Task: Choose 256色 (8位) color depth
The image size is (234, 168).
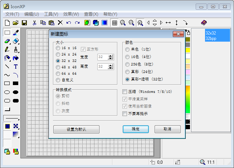Action: tap(127, 64)
